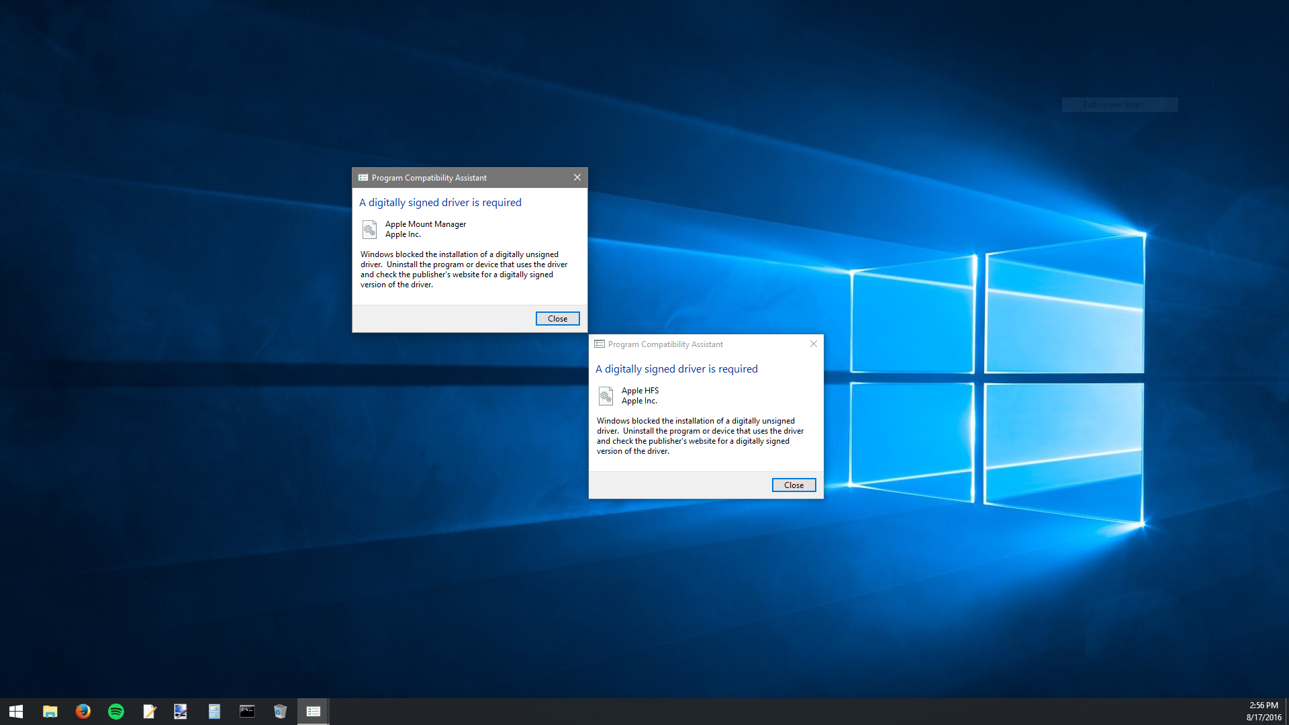Open the clock and date in system tray
The width and height of the screenshot is (1289, 725).
coord(1263,711)
